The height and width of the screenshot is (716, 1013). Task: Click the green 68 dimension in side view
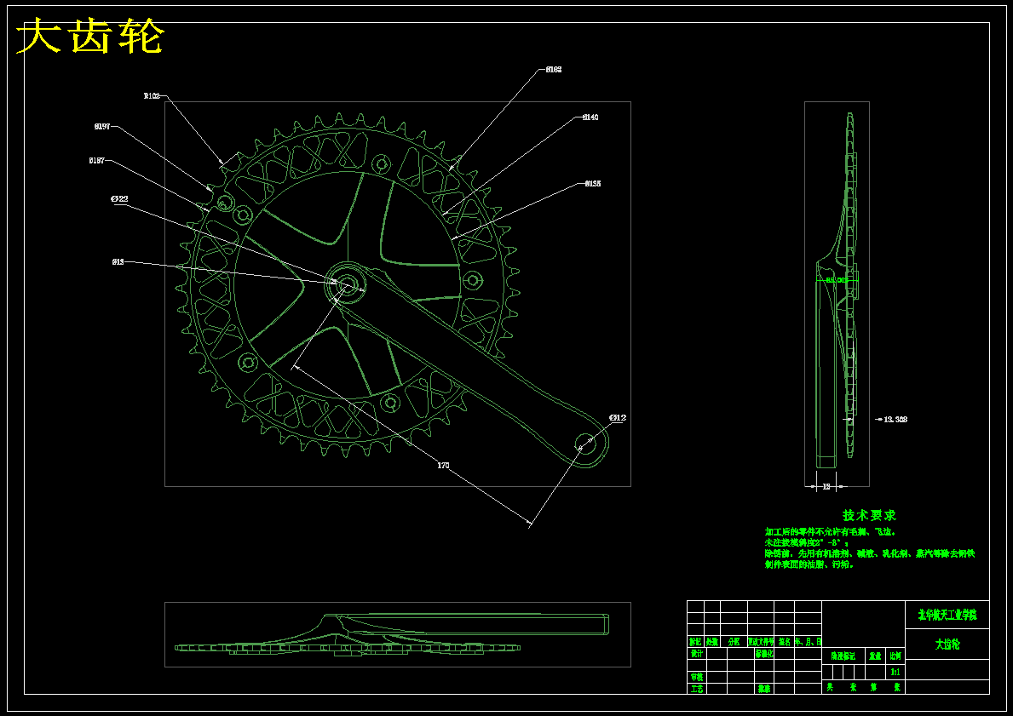pyautogui.click(x=837, y=279)
